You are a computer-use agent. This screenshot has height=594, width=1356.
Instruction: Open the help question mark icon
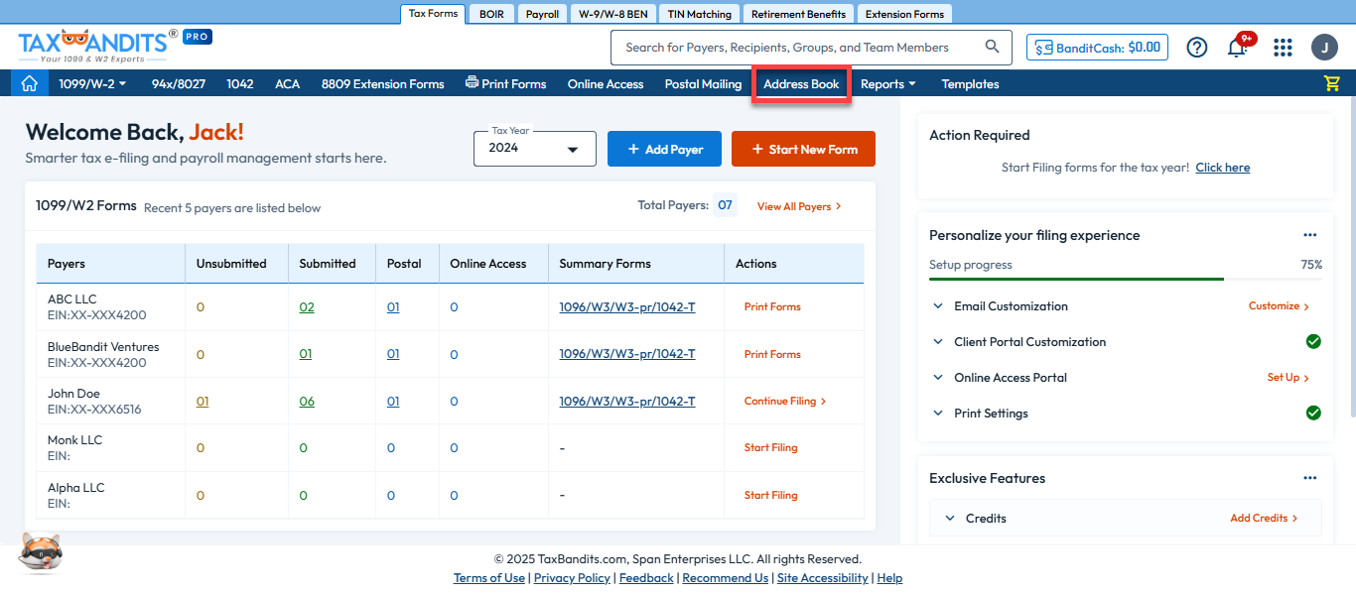point(1197,47)
